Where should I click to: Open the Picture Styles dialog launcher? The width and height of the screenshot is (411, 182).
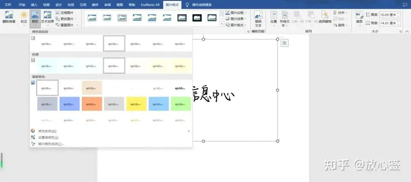coord(248,31)
